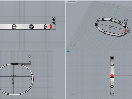Viewport: 132px width, 99px height.
Task: Select the screw motif atop the Perspective bangle
Action: click(x=111, y=20)
